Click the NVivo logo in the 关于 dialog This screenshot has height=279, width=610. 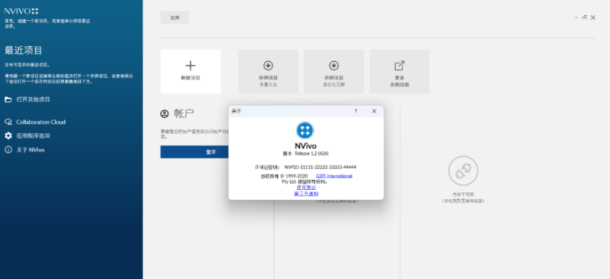coord(305,130)
